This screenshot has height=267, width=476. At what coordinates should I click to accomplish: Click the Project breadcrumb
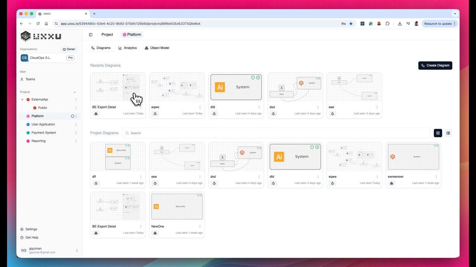pyautogui.click(x=107, y=34)
